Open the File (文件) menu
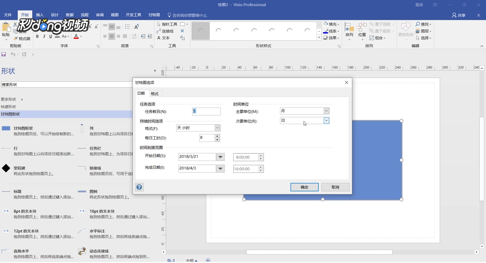The height and width of the screenshot is (263, 486). (8, 15)
